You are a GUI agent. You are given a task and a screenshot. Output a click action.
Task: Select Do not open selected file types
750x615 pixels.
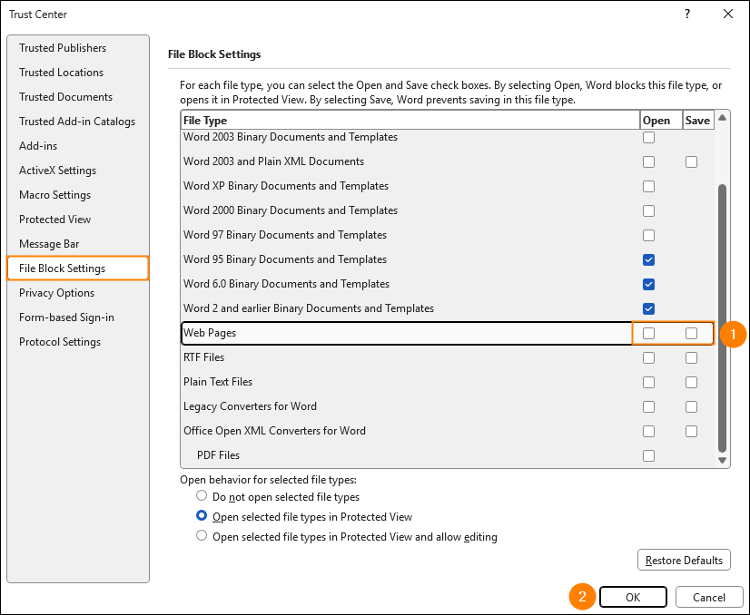click(x=202, y=495)
